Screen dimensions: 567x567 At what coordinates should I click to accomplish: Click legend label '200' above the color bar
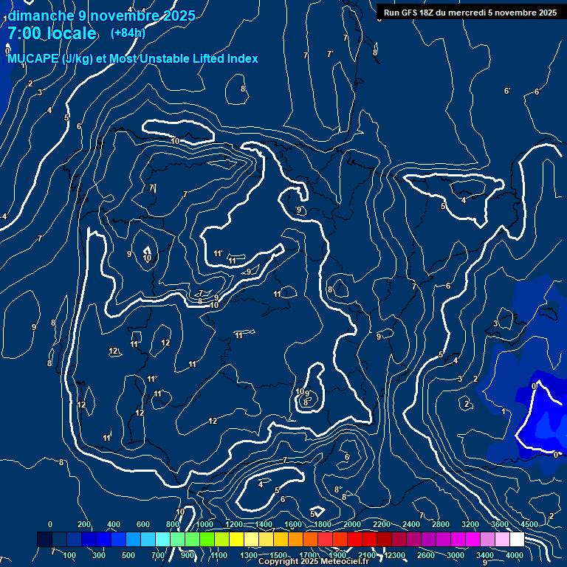point(84,524)
